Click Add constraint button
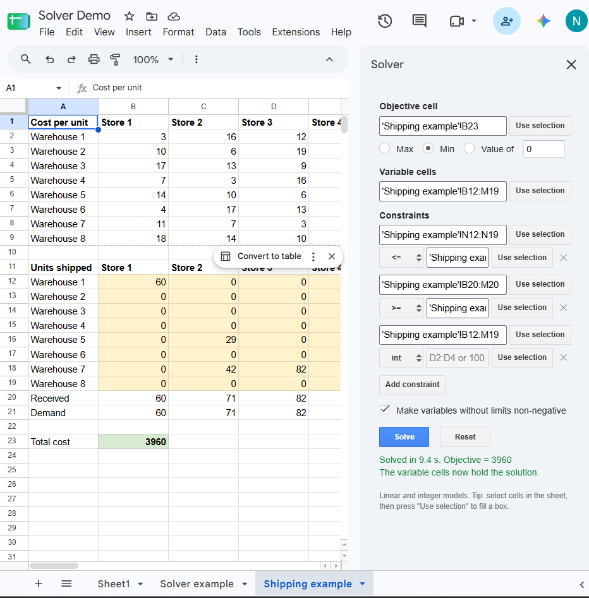The width and height of the screenshot is (589, 598). click(412, 385)
